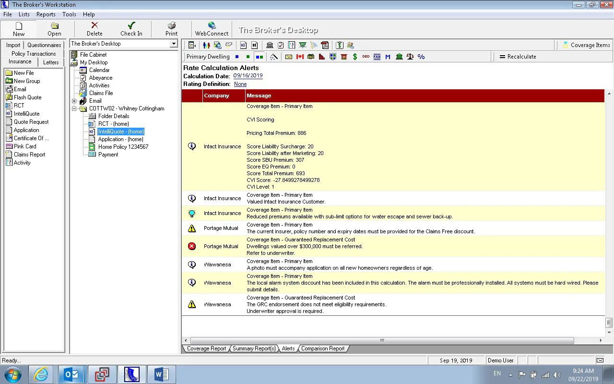
Task: Click the percent discount icon
Action: [421, 57]
